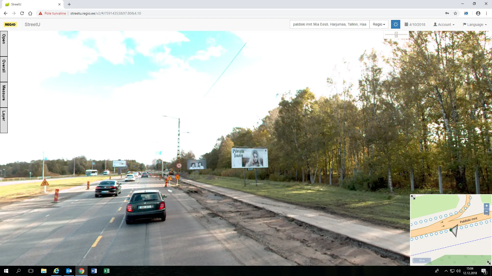Viewport: 492px width, 276px height.
Task: Zoom out the minimap with minus button
Action: [x=486, y=212]
